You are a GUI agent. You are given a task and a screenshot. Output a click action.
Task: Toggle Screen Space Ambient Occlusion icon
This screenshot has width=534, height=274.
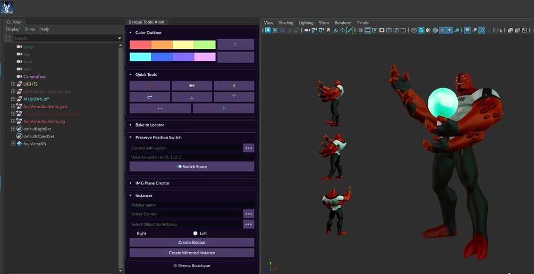[467, 30]
